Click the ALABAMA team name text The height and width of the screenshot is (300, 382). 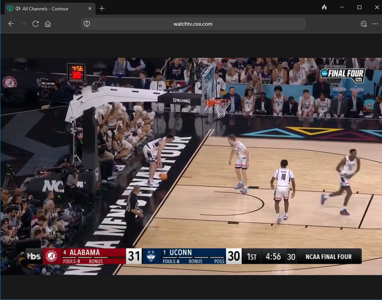click(x=85, y=252)
